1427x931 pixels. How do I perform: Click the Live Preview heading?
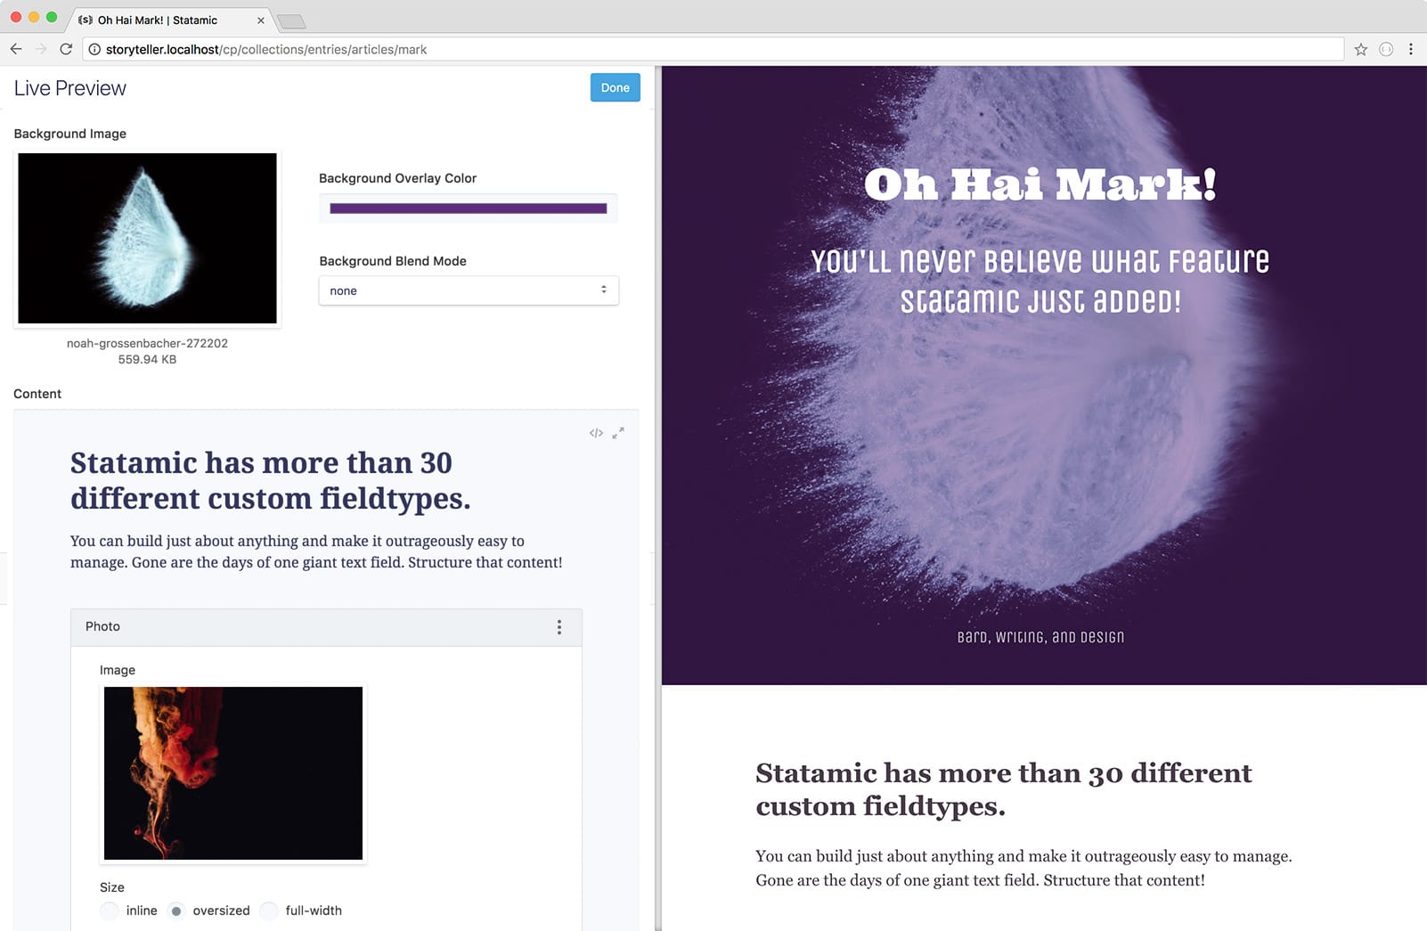pos(70,88)
